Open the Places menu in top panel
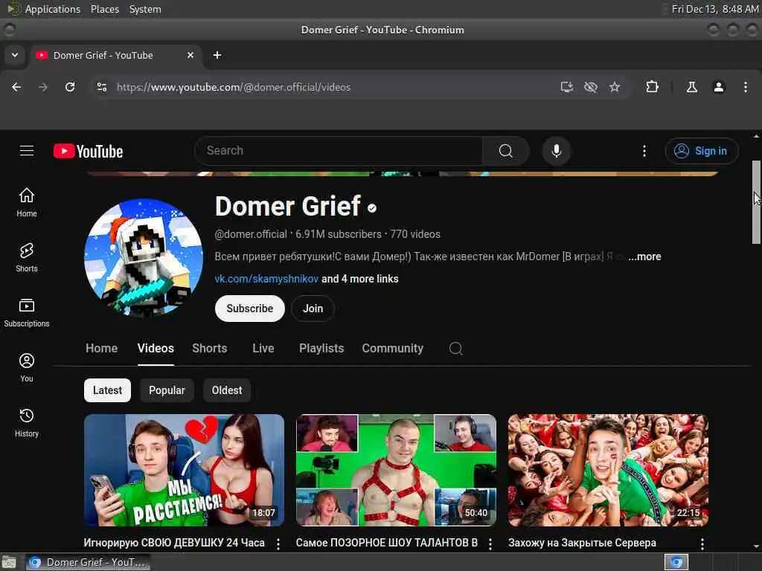This screenshot has height=571, width=762. click(x=104, y=9)
